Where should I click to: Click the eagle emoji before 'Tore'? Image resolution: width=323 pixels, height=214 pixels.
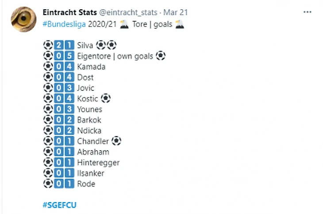pos(124,24)
